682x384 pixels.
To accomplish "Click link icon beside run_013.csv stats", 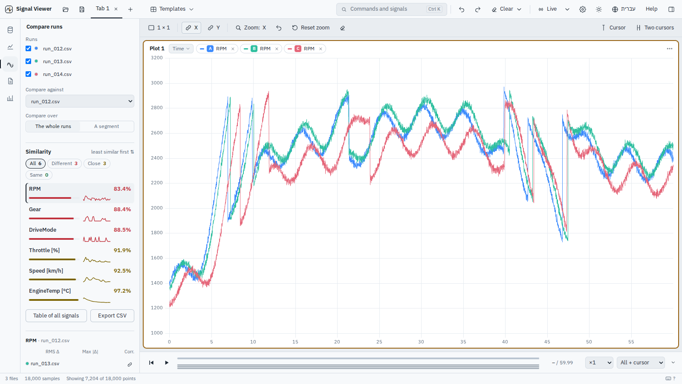I will point(130,364).
